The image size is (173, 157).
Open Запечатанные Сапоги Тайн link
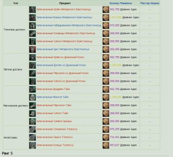click(52, 113)
